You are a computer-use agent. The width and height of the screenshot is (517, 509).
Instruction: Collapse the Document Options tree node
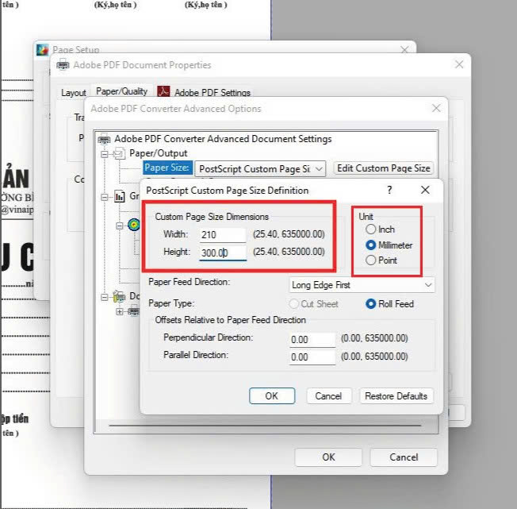point(105,298)
